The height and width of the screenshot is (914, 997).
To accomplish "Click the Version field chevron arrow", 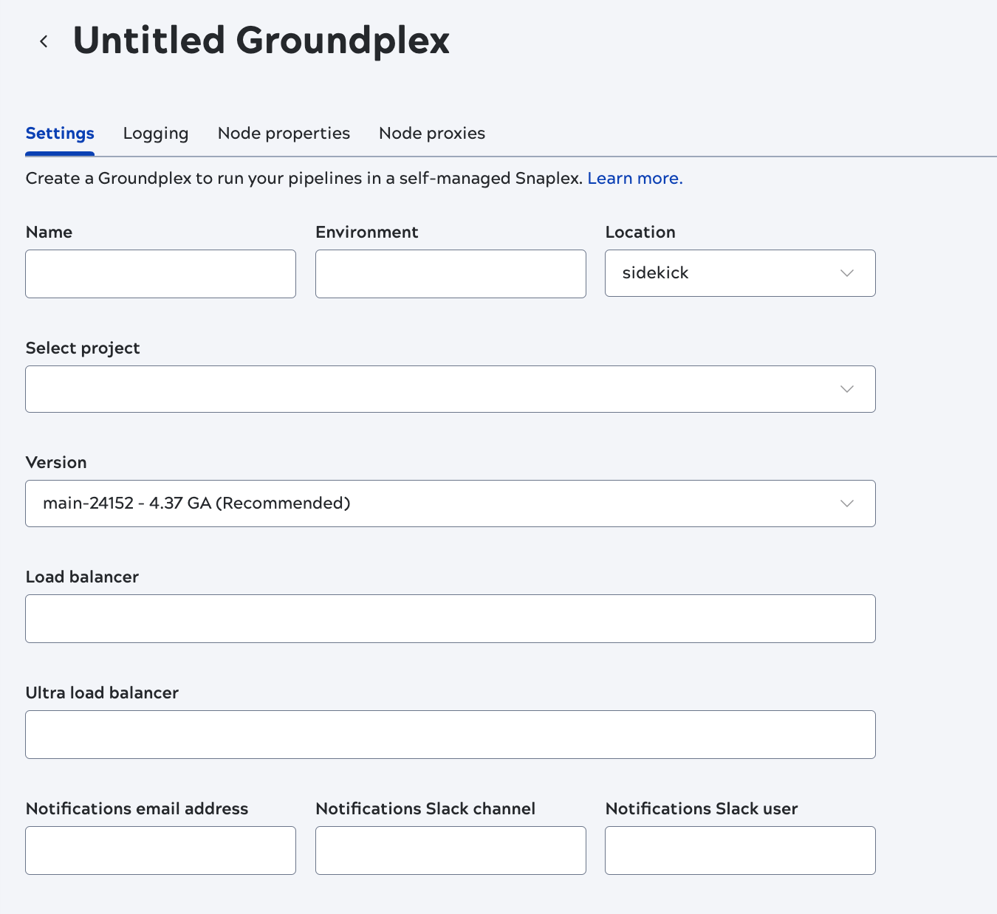I will (x=846, y=504).
